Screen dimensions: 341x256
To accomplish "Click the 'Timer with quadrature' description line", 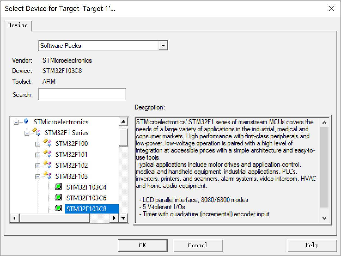I will [204, 214].
